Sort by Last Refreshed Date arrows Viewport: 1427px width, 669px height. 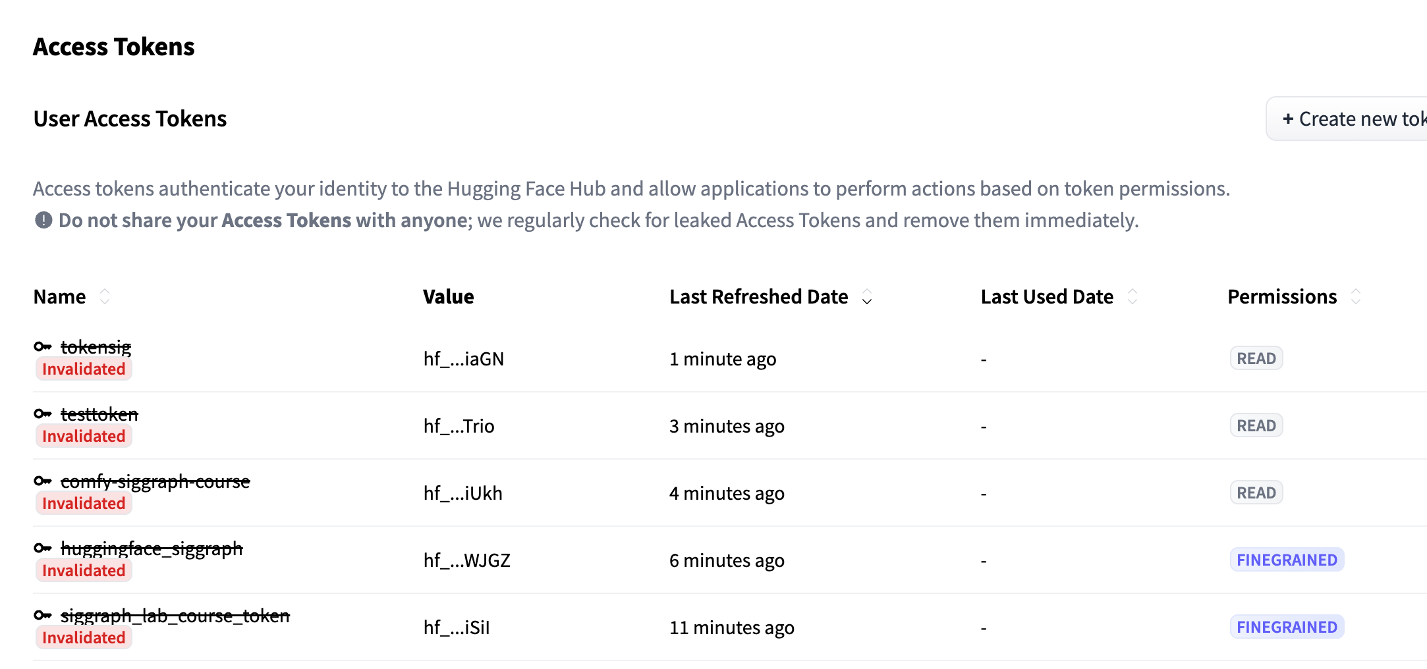click(x=867, y=297)
